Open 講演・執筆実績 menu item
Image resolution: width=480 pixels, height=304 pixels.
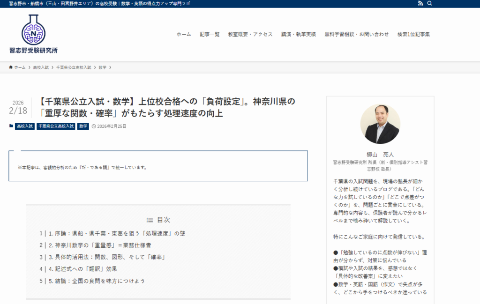click(x=299, y=34)
